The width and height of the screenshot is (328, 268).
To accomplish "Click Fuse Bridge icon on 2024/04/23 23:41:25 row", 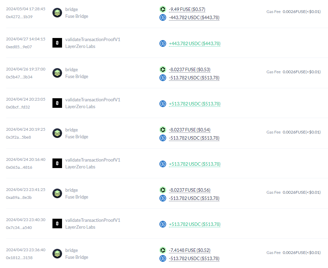I will click(57, 193).
